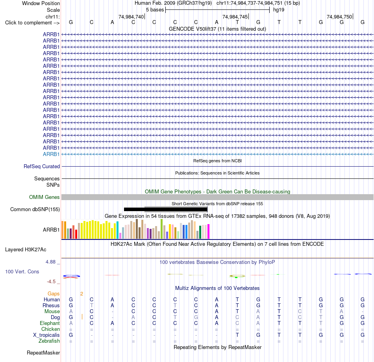Open '100 vertebrates Basewise Conservation by PhyloP' title
The height and width of the screenshot is (362, 374).
point(217,262)
